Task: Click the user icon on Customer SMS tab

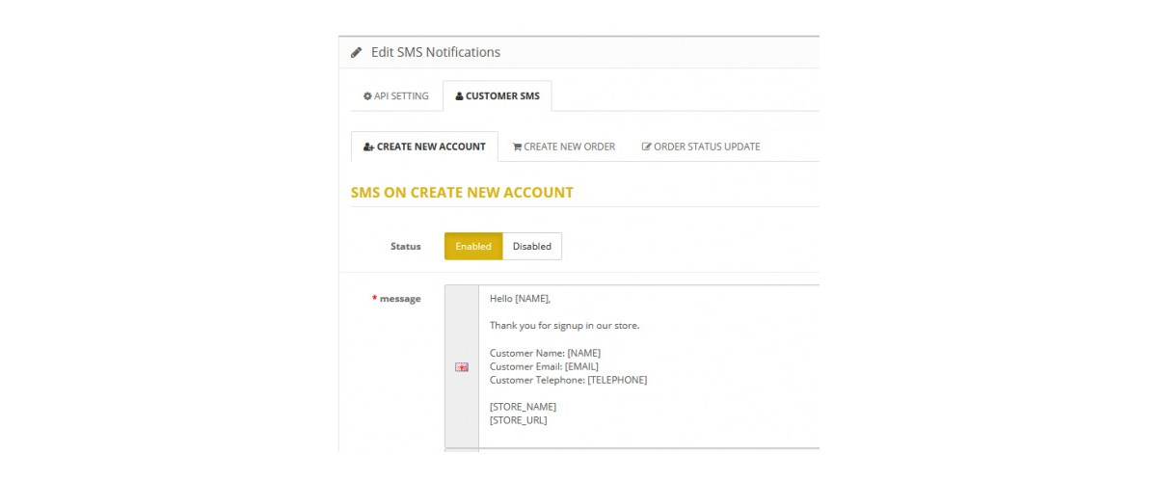Action: point(459,96)
